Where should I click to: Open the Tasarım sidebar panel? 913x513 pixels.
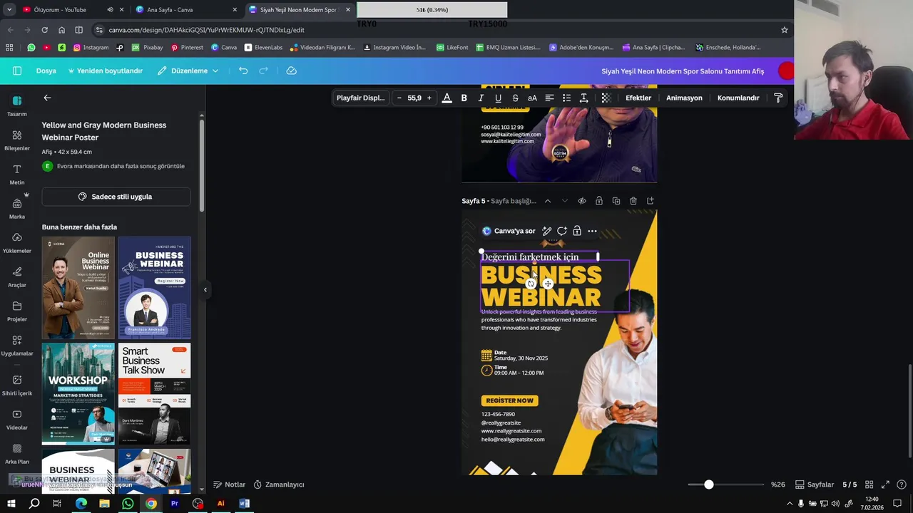tap(17, 105)
